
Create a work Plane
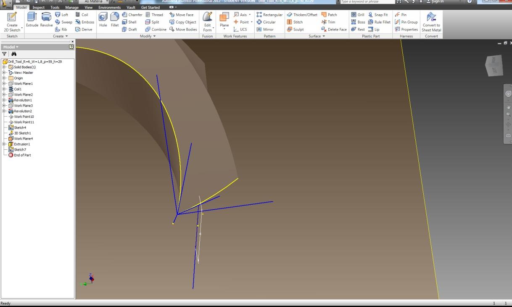[x=224, y=21]
